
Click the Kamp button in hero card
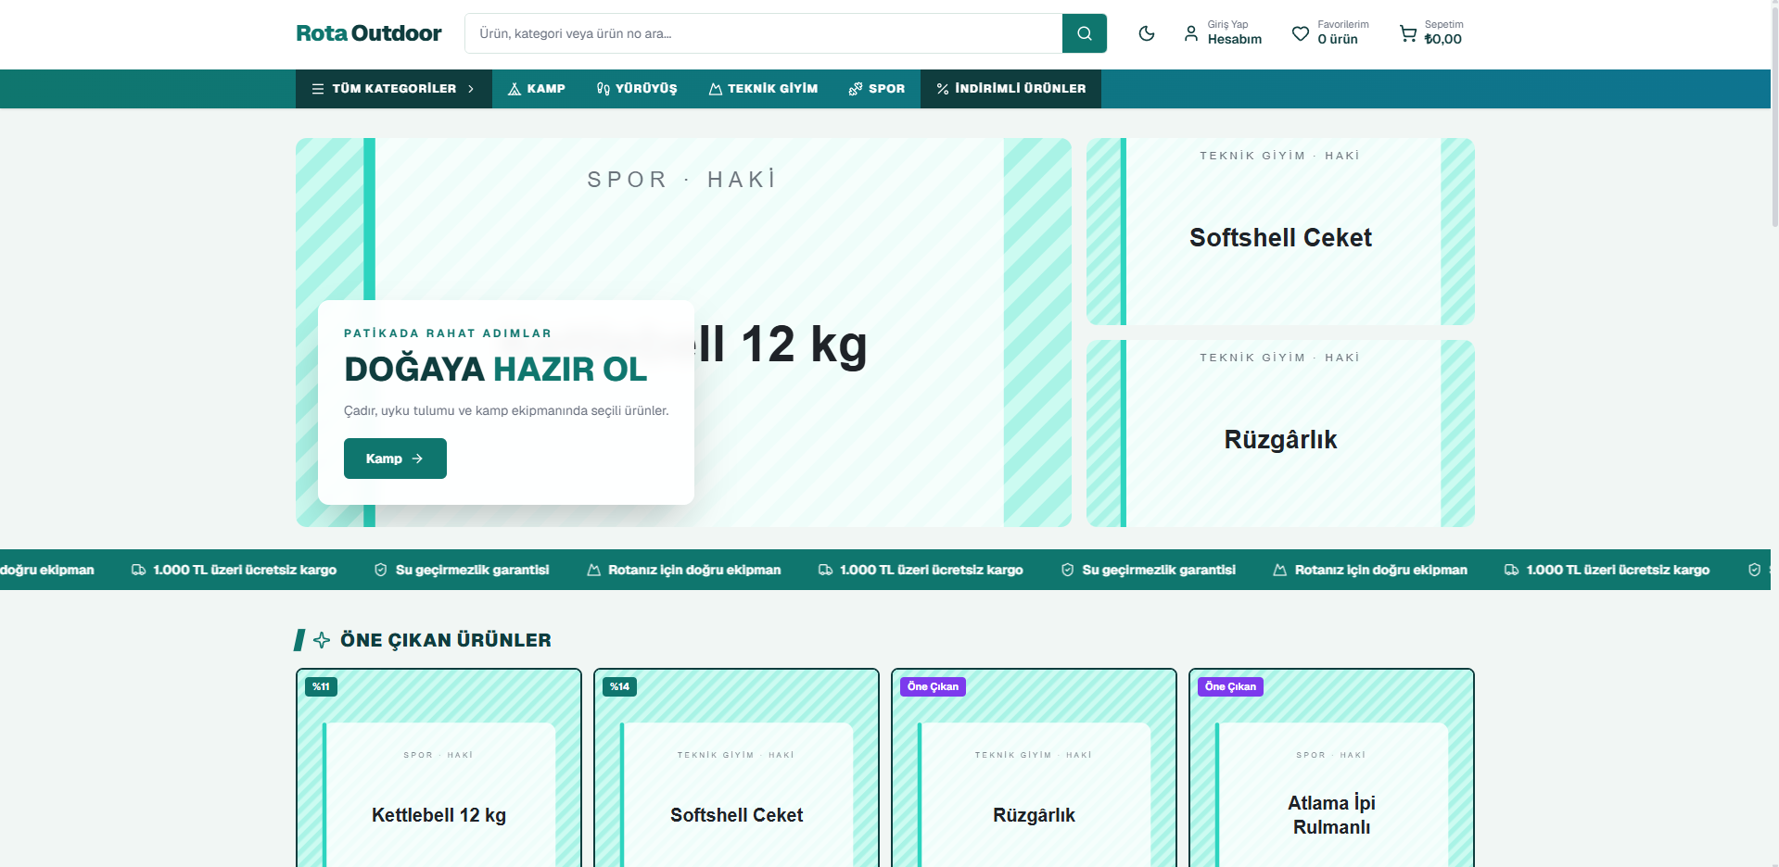click(395, 459)
